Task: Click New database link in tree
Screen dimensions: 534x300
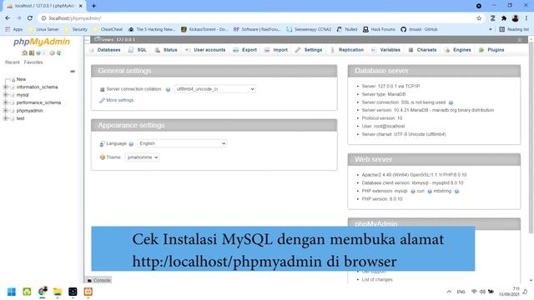Action: (x=21, y=79)
